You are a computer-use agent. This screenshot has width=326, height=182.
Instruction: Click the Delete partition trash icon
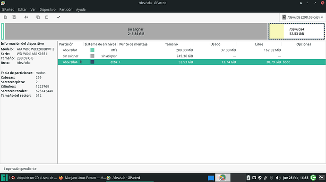14,17
